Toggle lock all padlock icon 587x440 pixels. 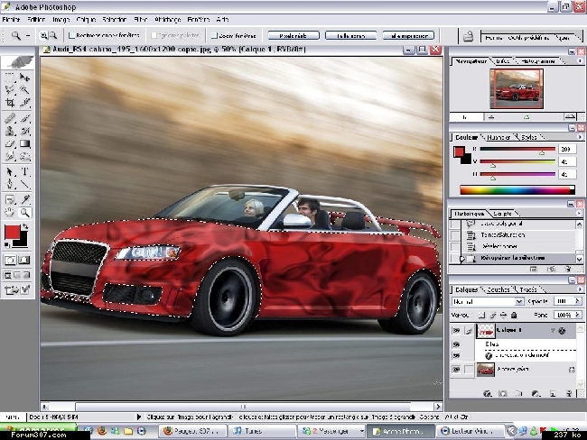515,316
